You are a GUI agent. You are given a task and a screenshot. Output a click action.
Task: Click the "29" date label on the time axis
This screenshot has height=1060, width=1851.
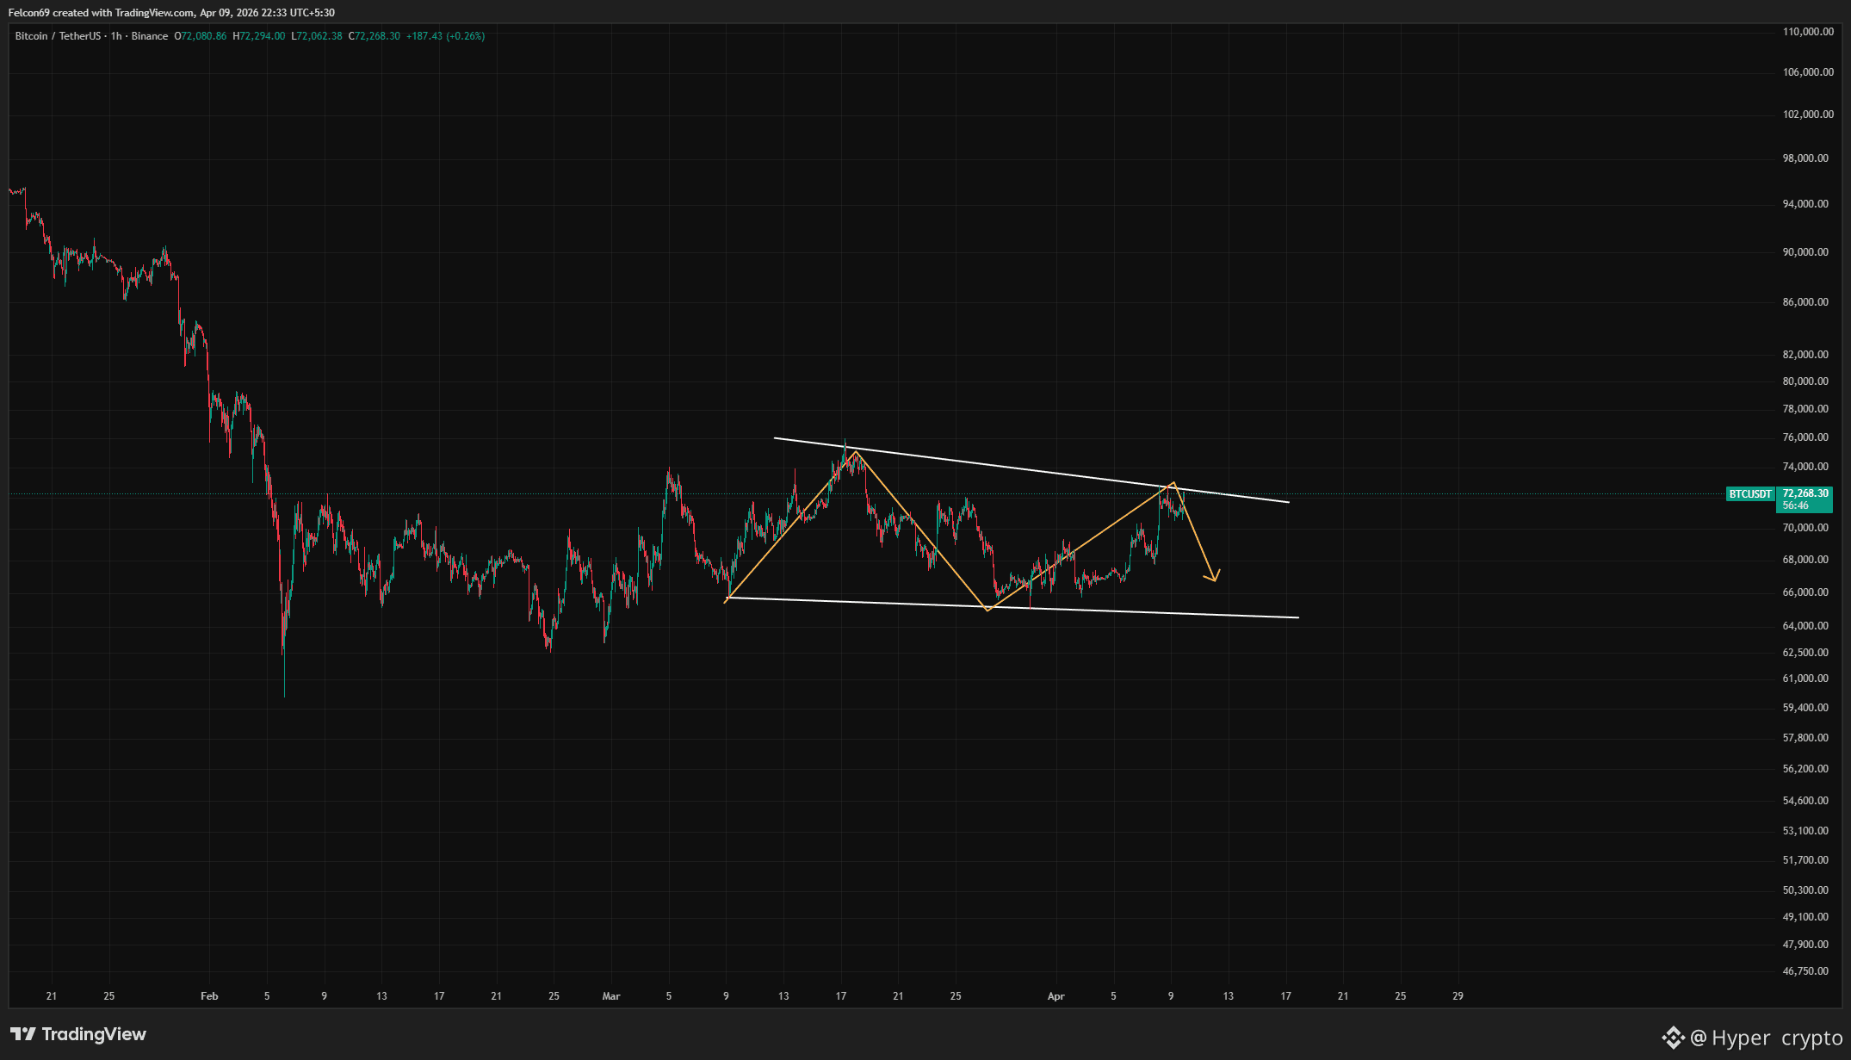click(x=1458, y=996)
